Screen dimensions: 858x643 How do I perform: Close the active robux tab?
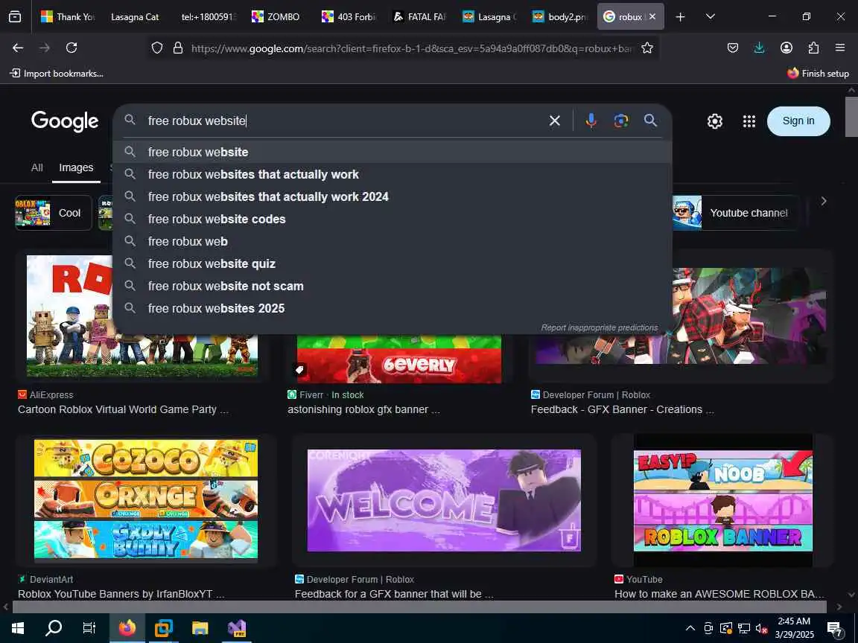coord(652,17)
